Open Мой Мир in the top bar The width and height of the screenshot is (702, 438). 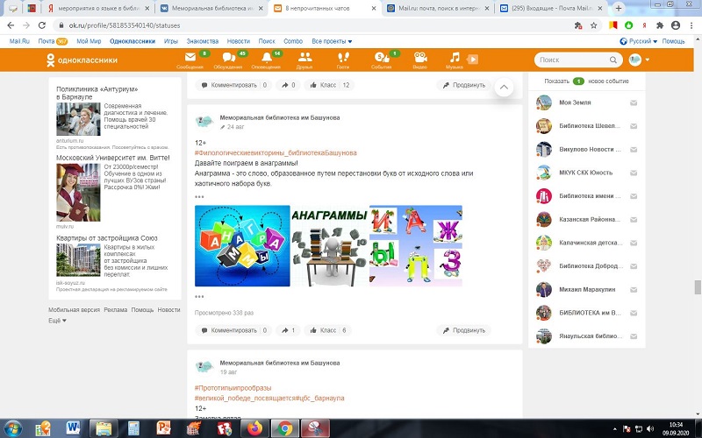pyautogui.click(x=89, y=41)
